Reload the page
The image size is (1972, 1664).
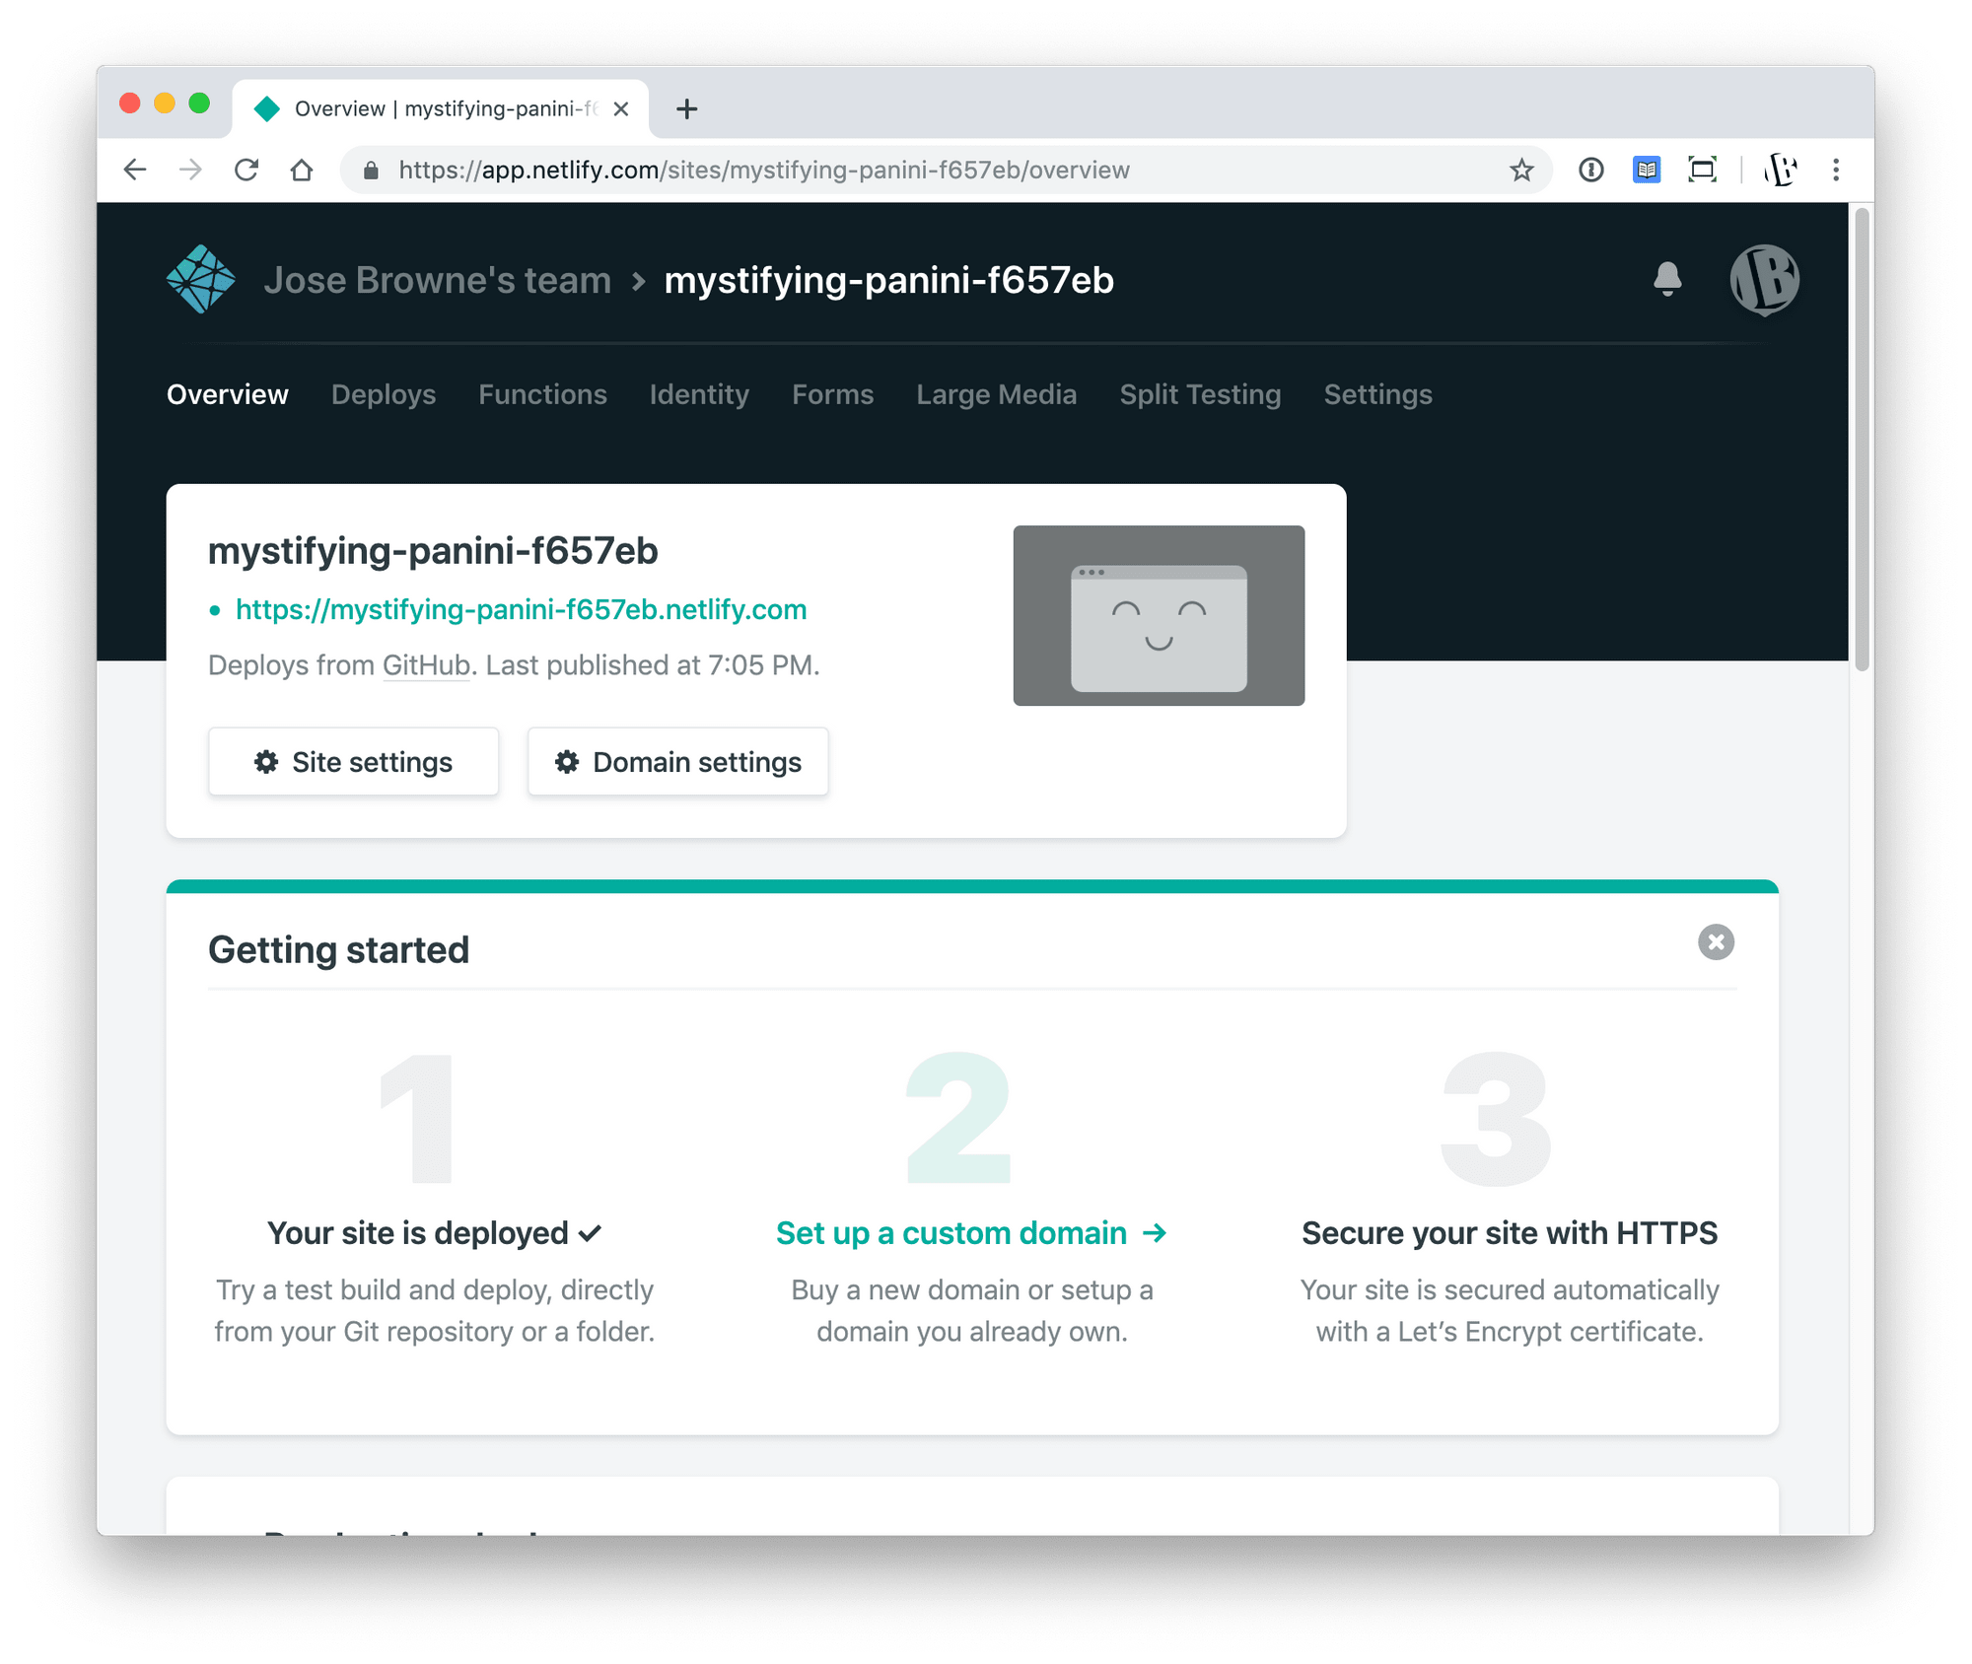click(246, 170)
